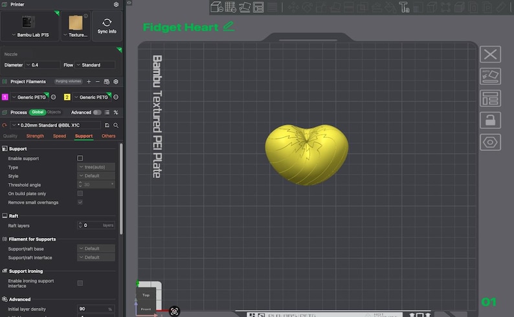Screen dimensions: 514x317
Task: Auto orient objects on this plate
Action: 490,76
